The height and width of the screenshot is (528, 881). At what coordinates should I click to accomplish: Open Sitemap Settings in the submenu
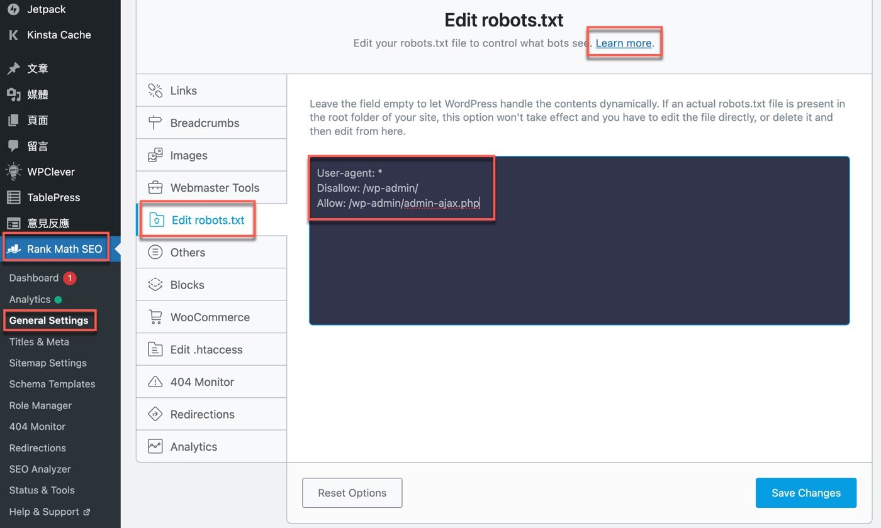coord(48,363)
